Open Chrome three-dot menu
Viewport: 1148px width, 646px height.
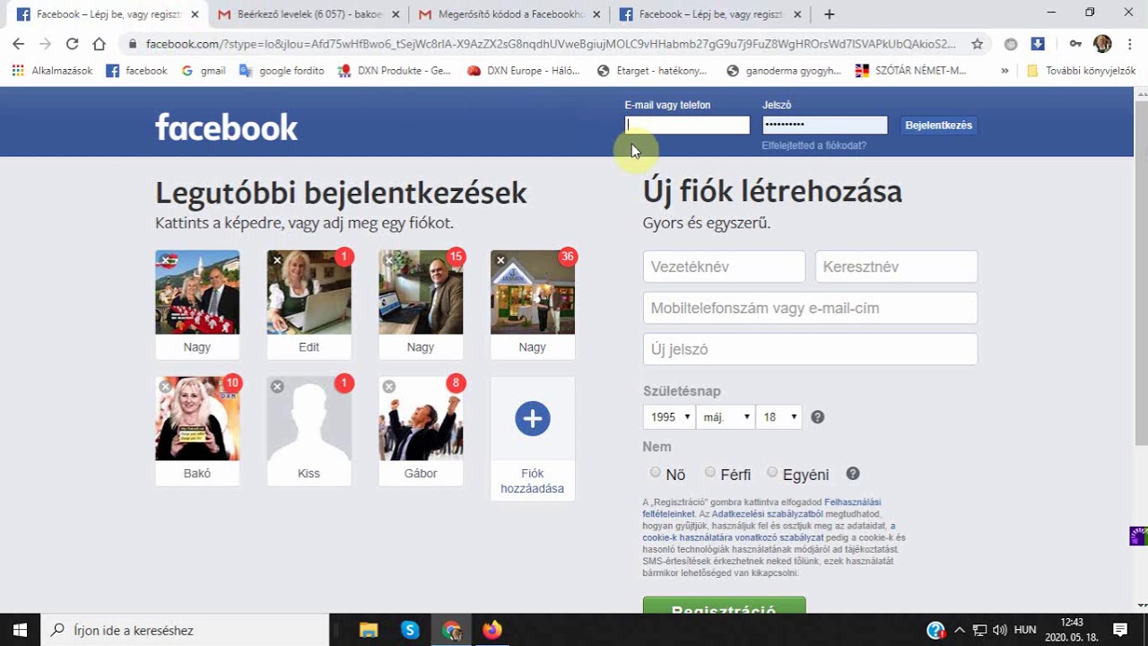[1130, 43]
